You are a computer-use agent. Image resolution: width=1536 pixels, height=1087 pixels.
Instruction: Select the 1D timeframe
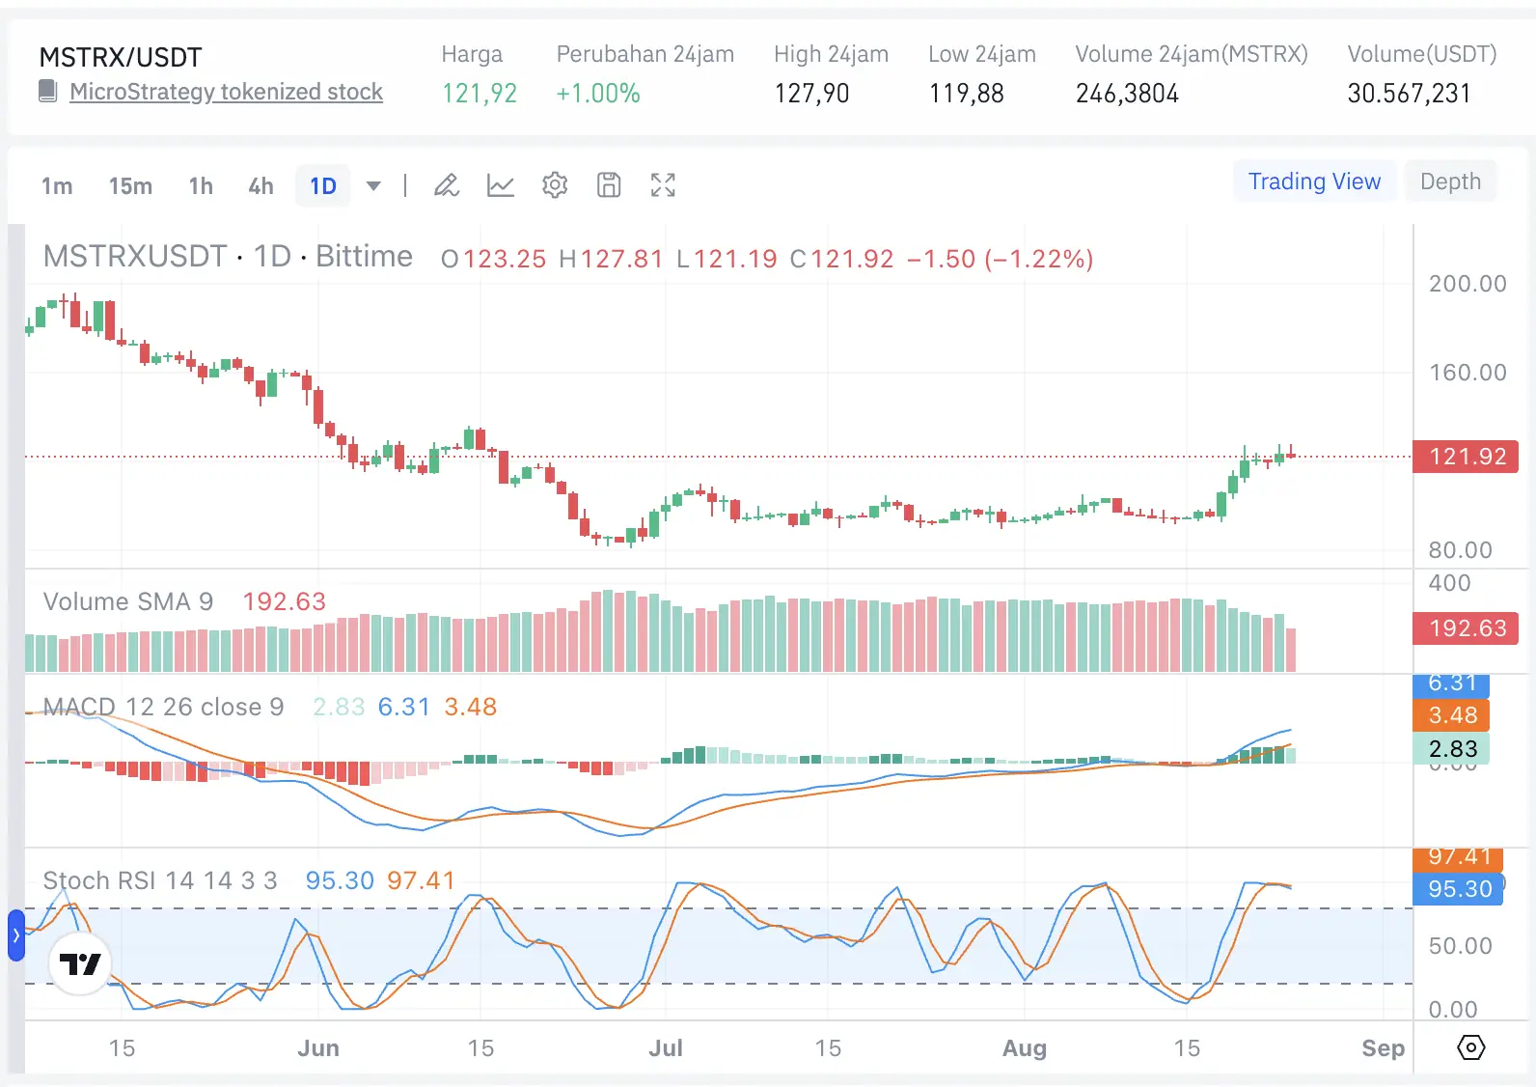[323, 186]
